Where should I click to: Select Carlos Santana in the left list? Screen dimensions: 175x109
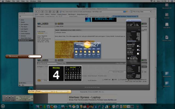click(25, 33)
